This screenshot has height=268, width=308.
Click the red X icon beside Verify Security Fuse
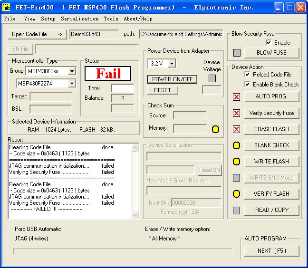coord(236,113)
